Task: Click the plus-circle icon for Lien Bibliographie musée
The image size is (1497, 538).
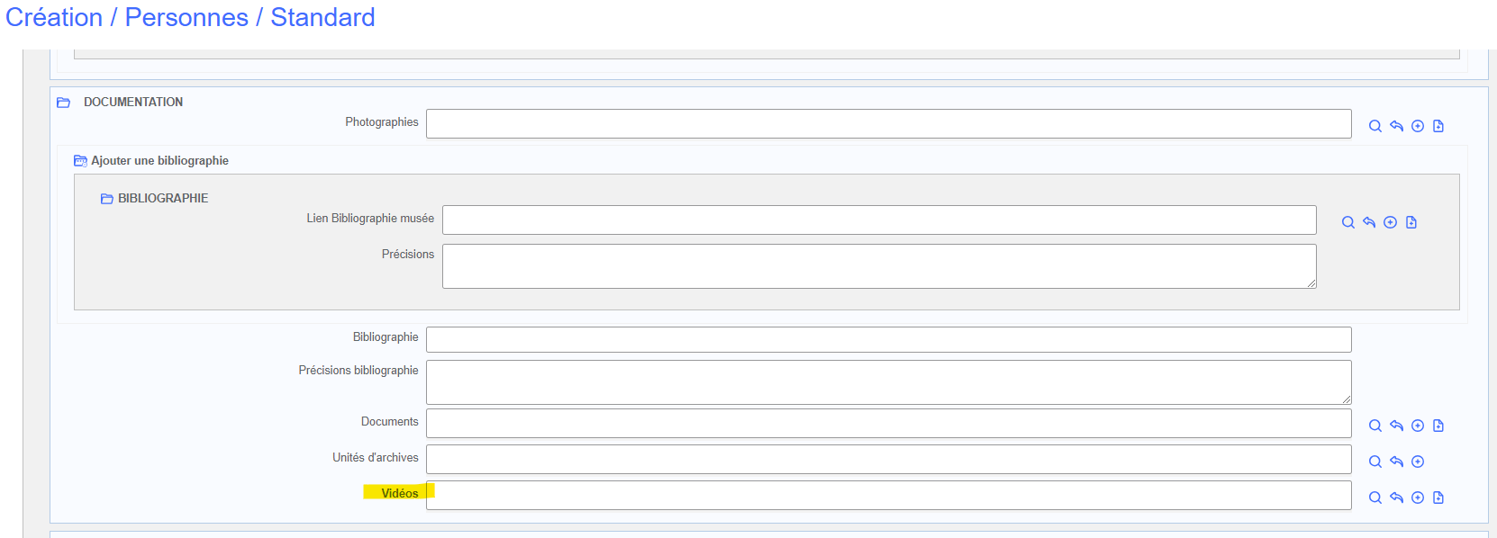Action: 1390,222
